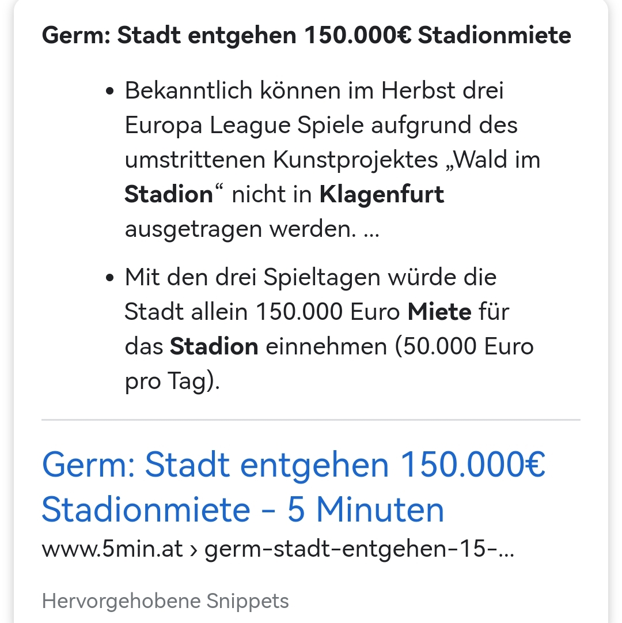Click the text 'Europa League Spiele'

[x=244, y=126]
